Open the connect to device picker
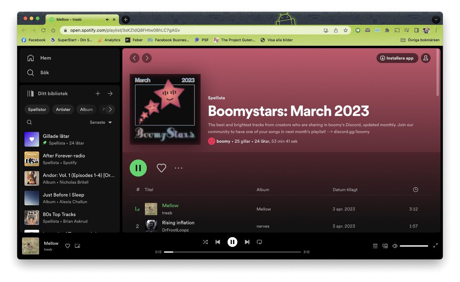 385,246
